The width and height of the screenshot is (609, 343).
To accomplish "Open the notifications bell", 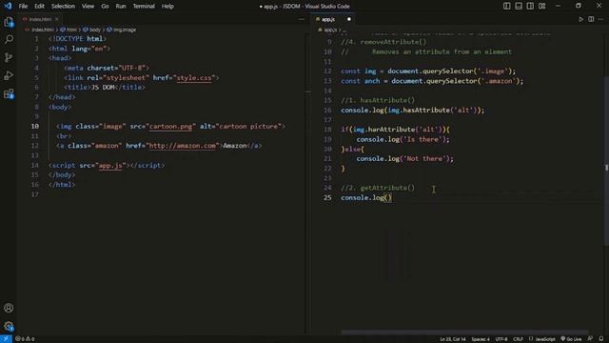I will tap(601, 339).
